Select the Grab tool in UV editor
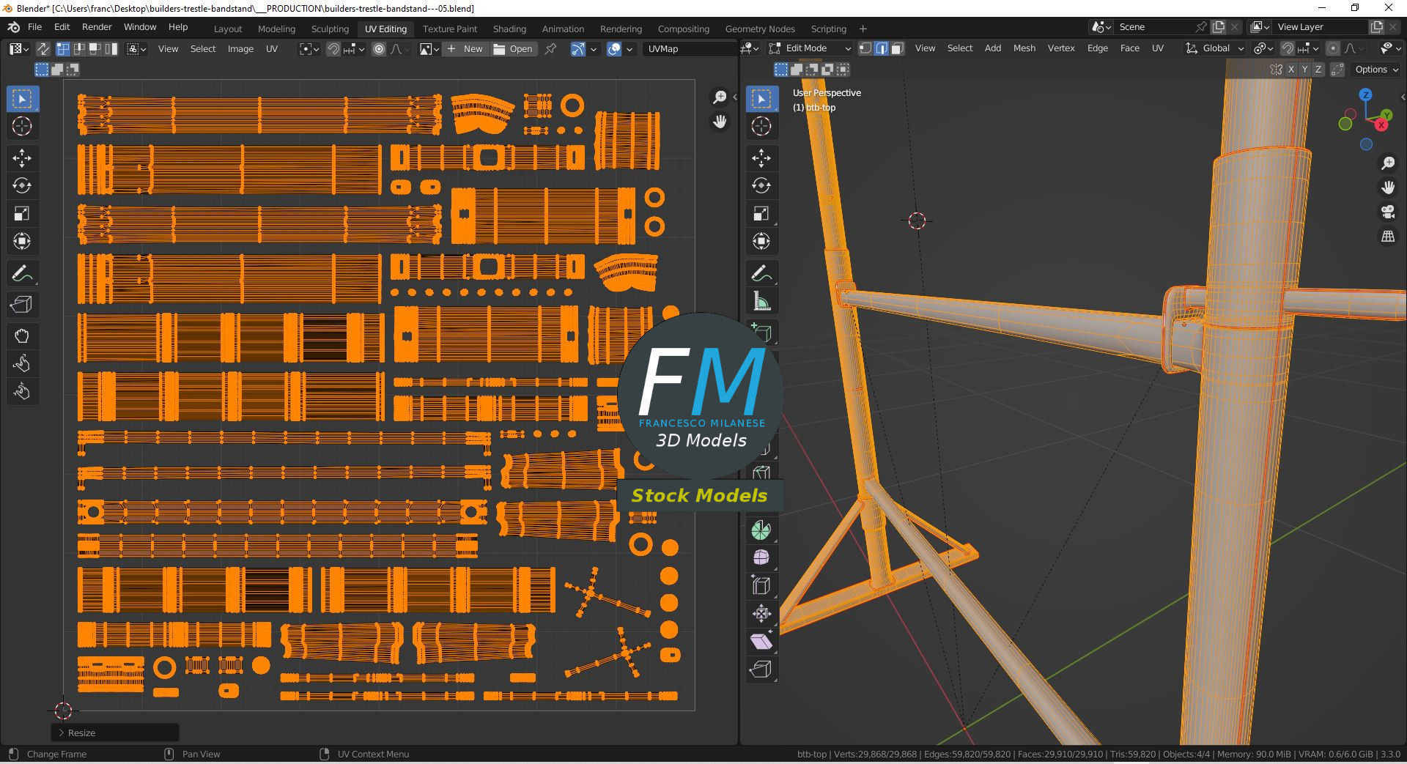The image size is (1407, 764). coord(22,336)
